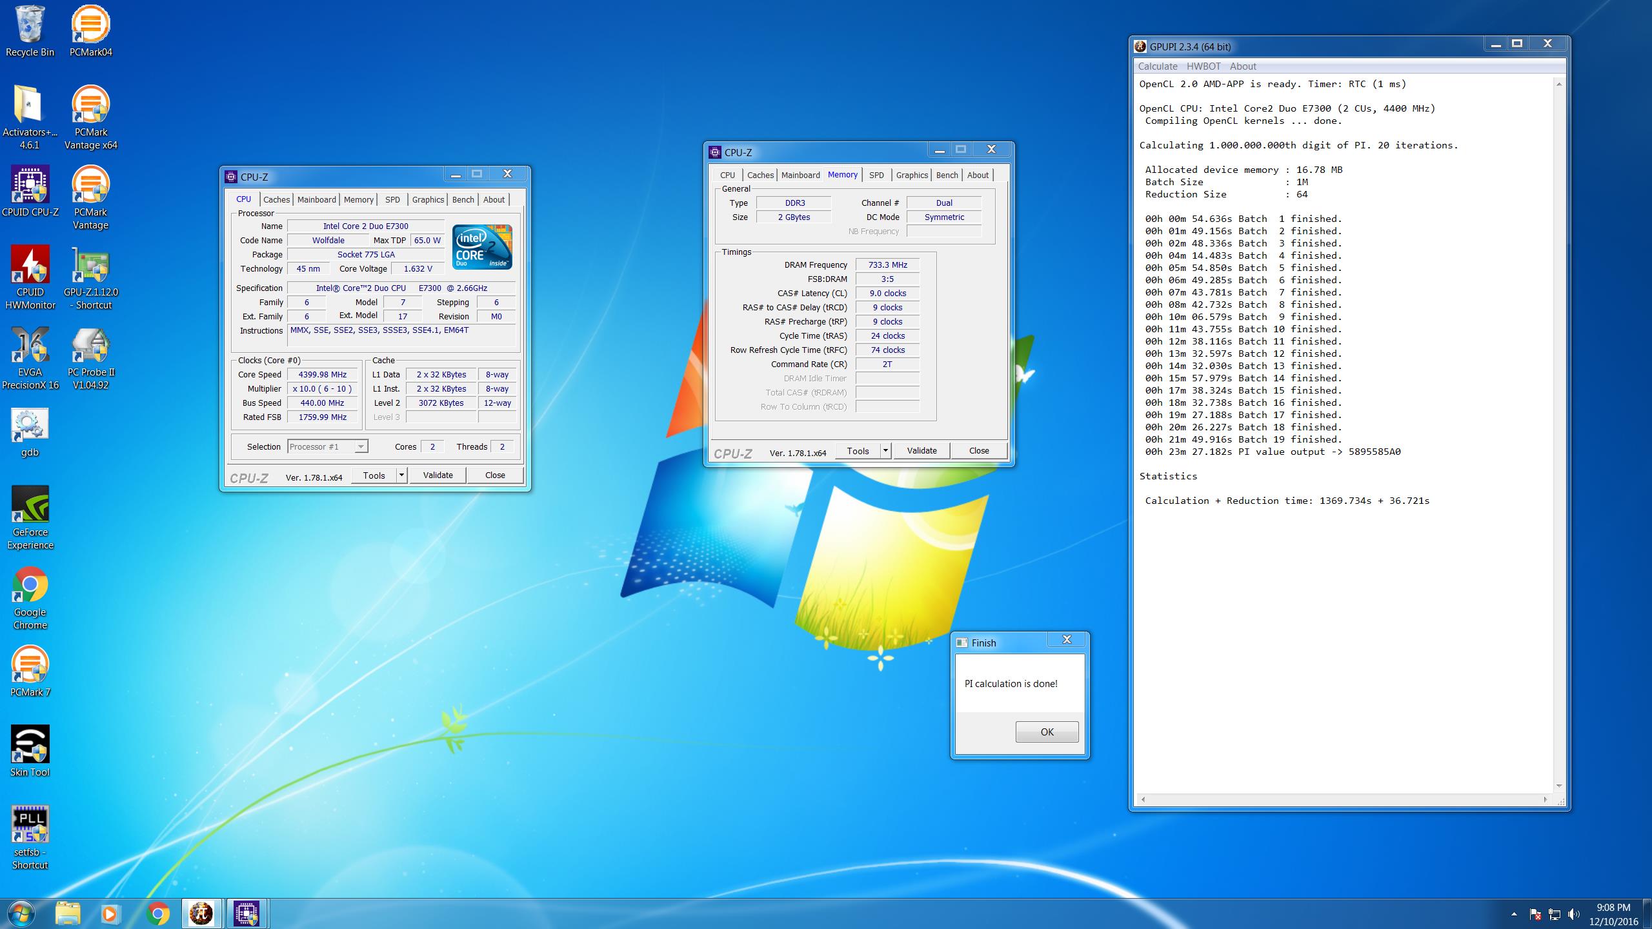Open Chrome from the taskbar
Image resolution: width=1652 pixels, height=929 pixels.
[x=157, y=914]
